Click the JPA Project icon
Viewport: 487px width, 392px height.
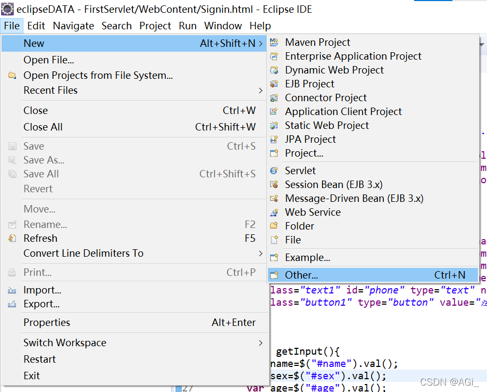[x=274, y=139]
